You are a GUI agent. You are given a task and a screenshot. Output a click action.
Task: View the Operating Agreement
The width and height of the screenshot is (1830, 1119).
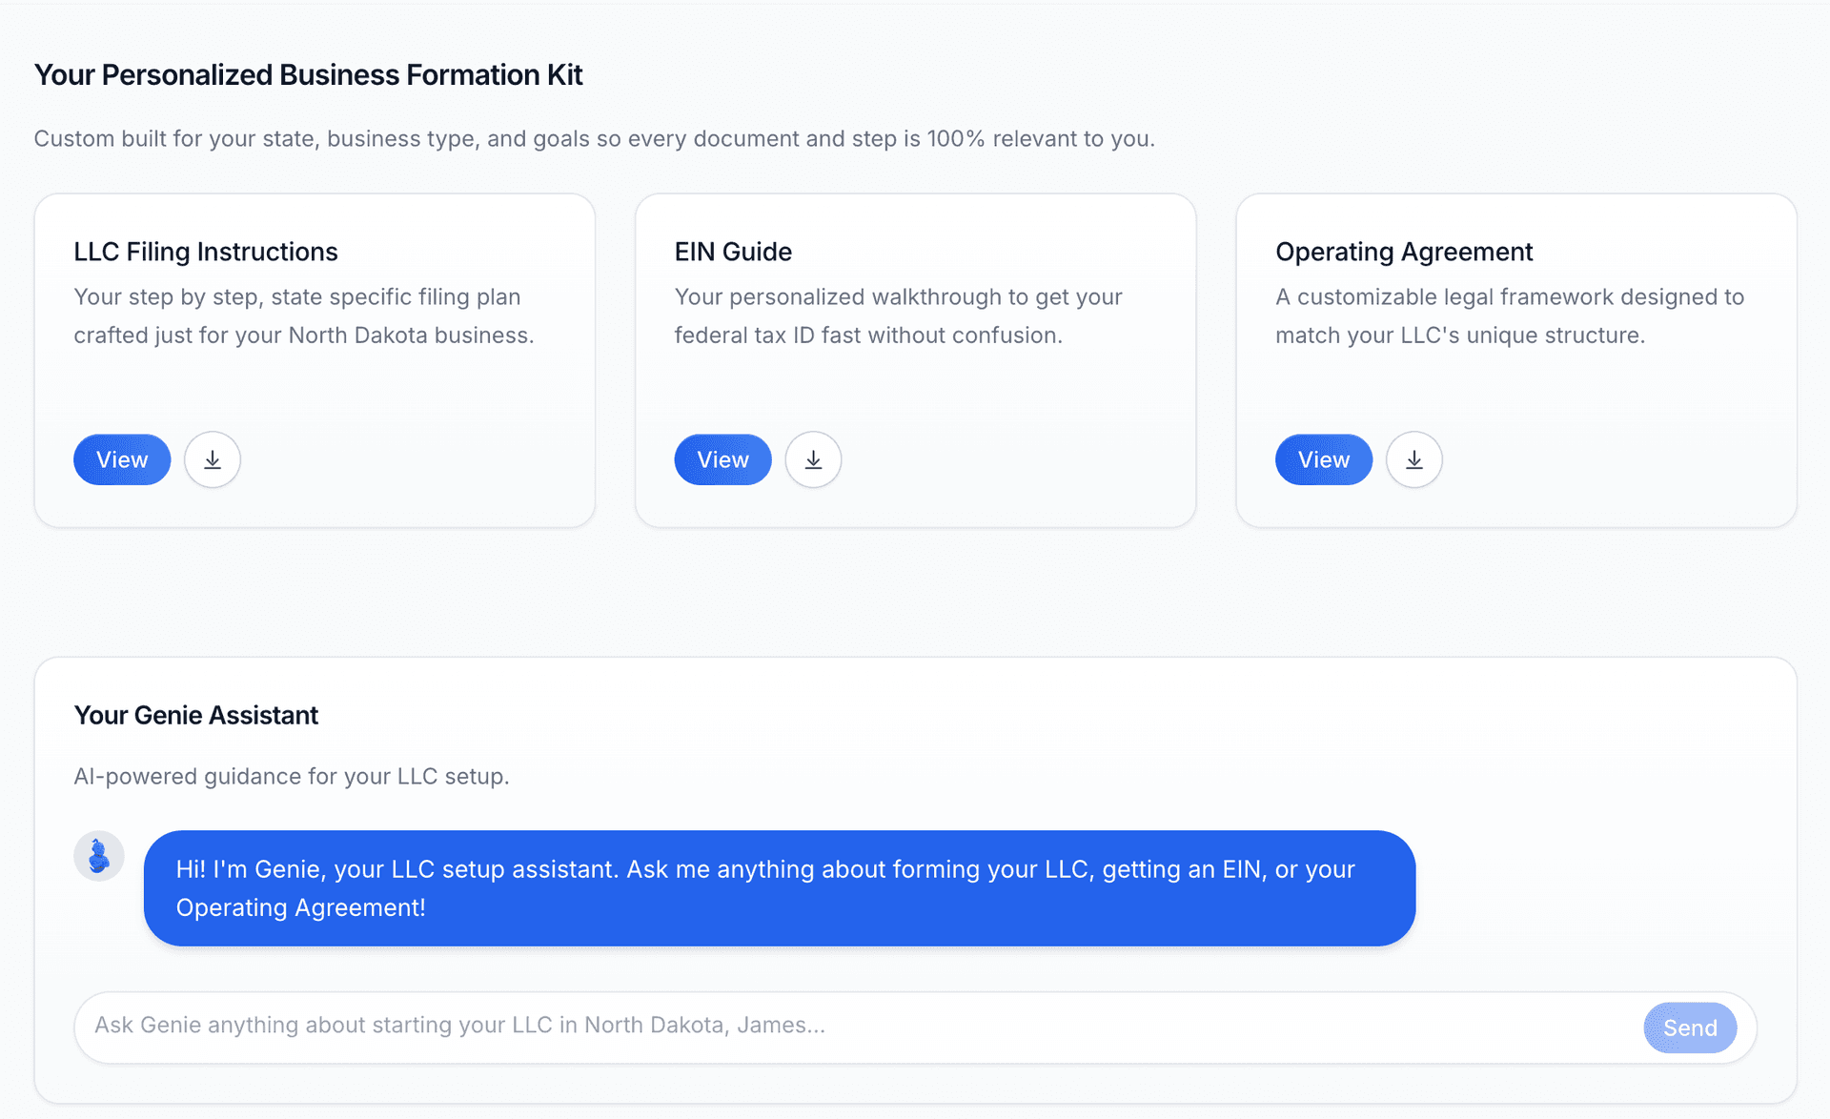tap(1323, 459)
